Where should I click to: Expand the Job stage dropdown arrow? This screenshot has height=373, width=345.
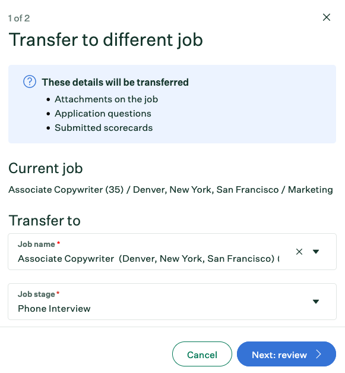pos(316,302)
